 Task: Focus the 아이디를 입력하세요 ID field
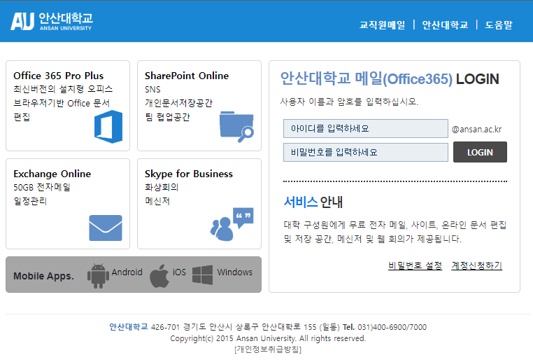365,129
